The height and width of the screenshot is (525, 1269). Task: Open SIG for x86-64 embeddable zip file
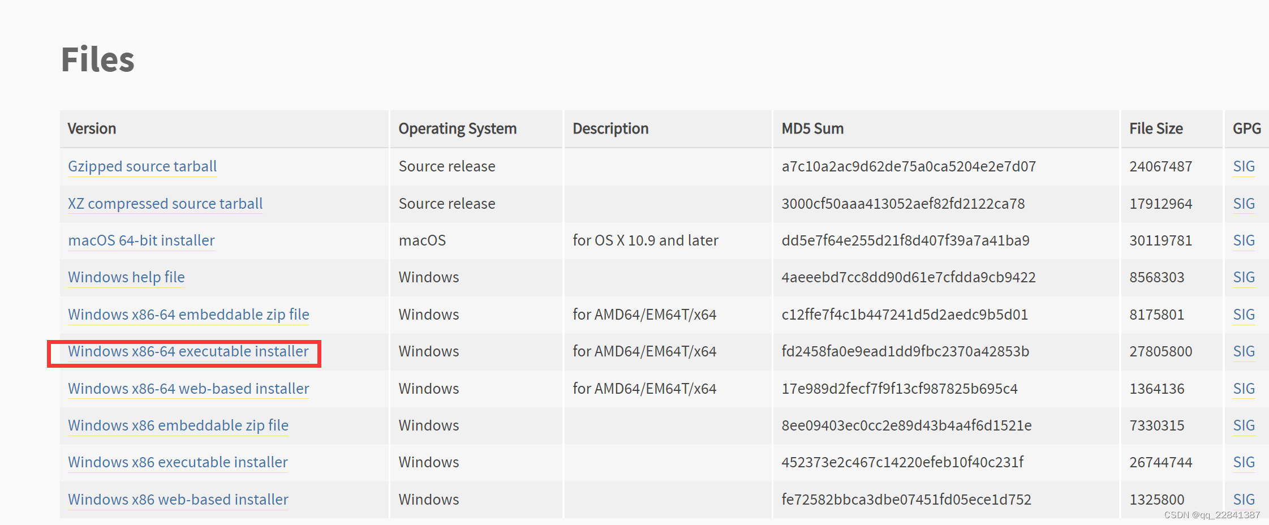[1244, 315]
